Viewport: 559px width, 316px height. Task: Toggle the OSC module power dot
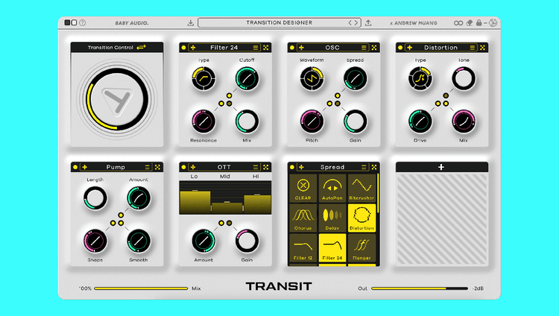click(292, 48)
